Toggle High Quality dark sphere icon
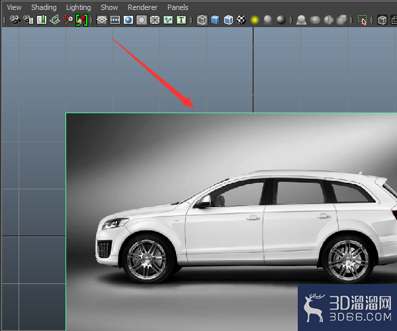This screenshot has width=397, height=331. [x=281, y=20]
